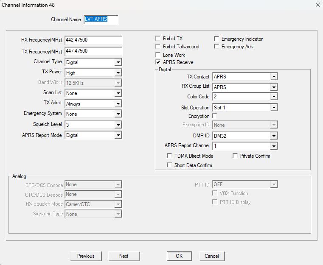Viewport: 323px width, 265px height.
Task: Open the Scan List dropdown
Action: coord(118,93)
